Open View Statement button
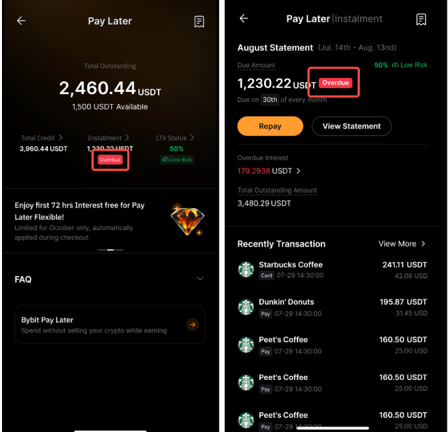The height and width of the screenshot is (432, 448). 351,126
